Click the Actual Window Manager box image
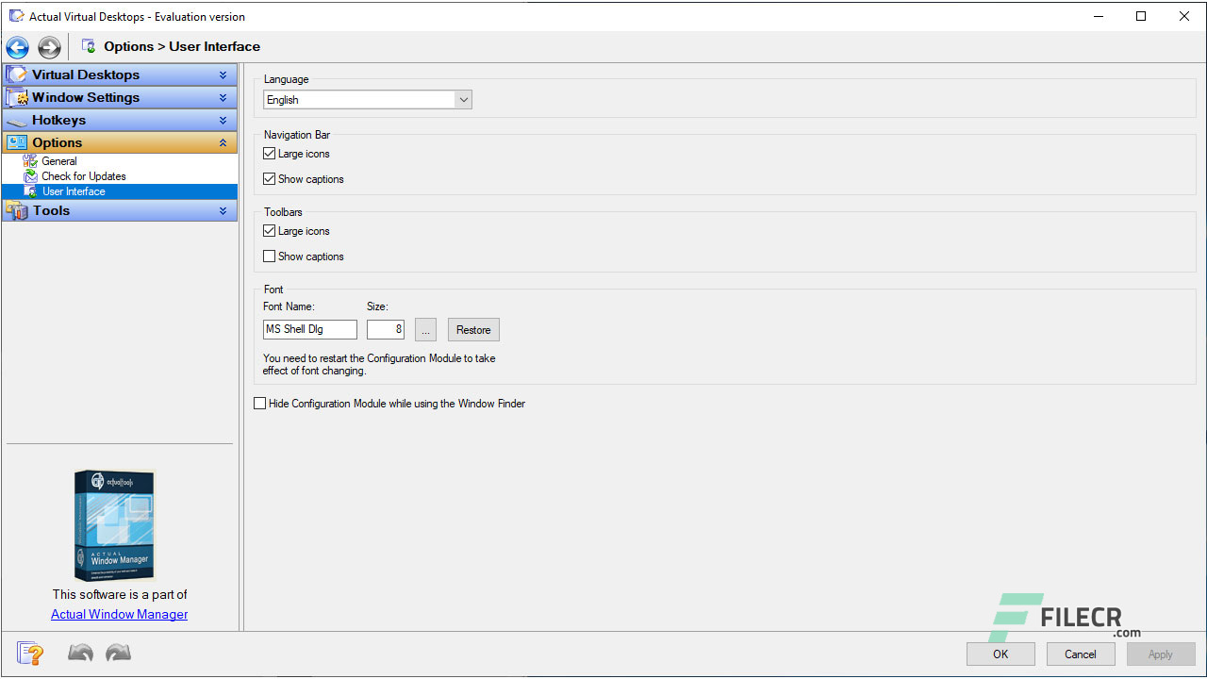 pos(114,525)
